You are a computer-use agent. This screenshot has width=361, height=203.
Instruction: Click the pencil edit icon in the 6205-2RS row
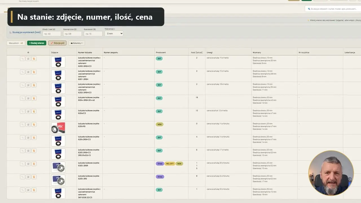coord(23,177)
